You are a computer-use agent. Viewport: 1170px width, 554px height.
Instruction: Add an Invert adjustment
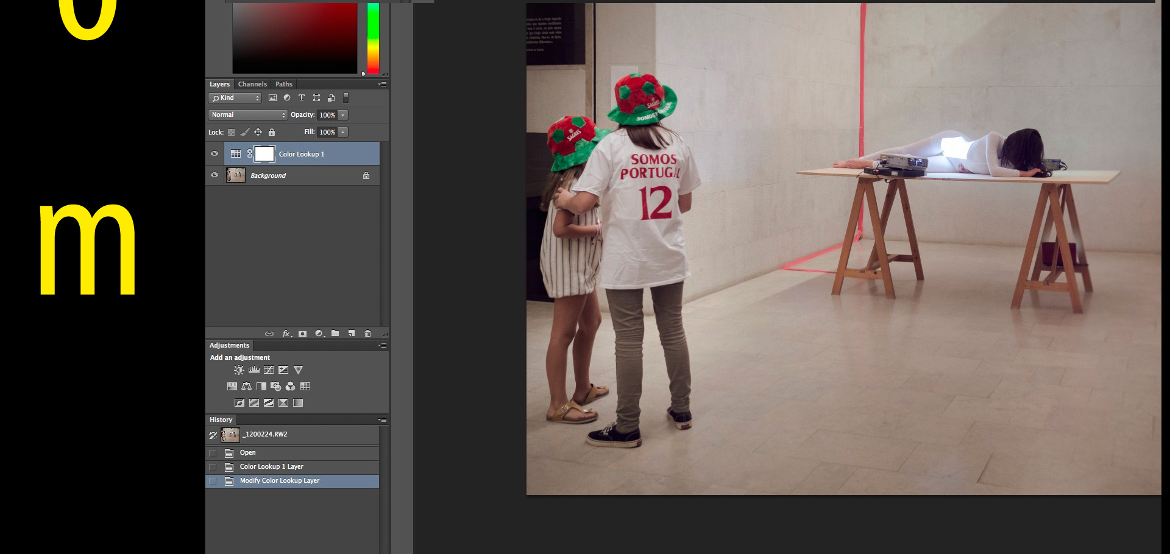(x=239, y=403)
